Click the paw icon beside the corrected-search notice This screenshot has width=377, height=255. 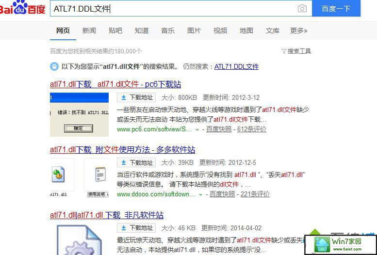coord(54,66)
